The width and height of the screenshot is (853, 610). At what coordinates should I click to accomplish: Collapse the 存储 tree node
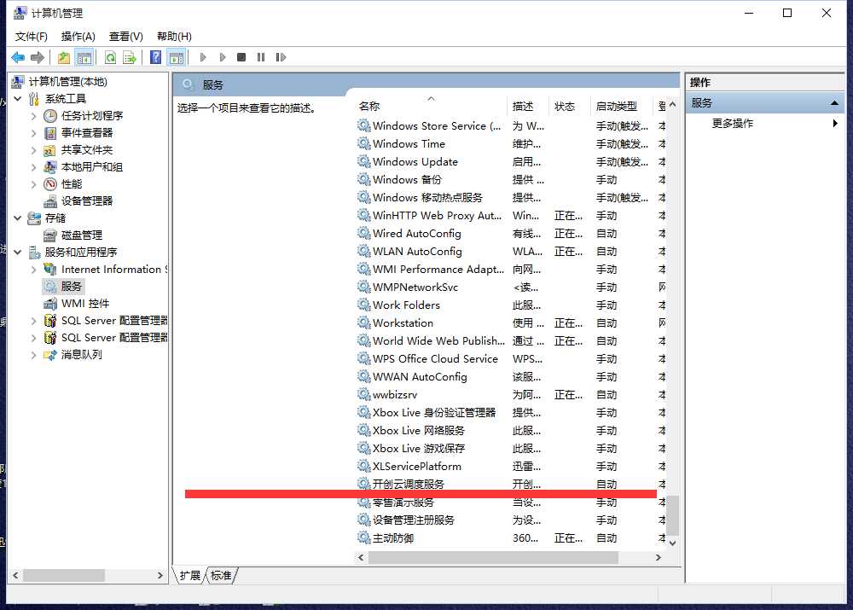point(17,218)
